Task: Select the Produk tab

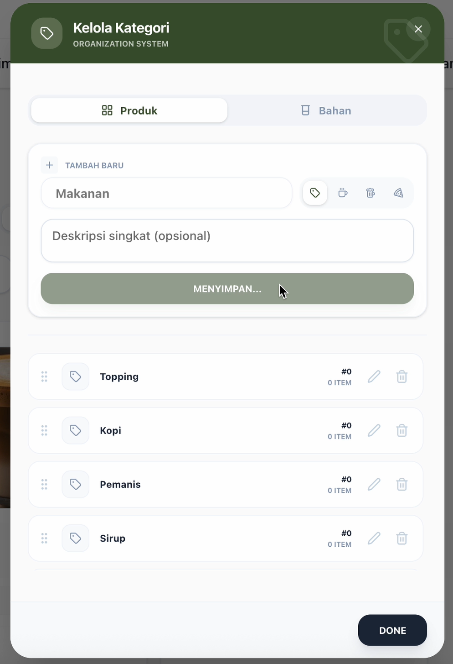Action: (129, 110)
